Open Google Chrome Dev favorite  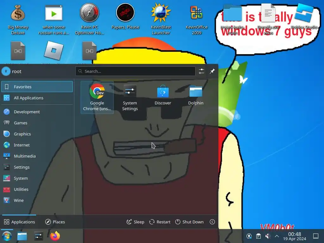(x=97, y=97)
